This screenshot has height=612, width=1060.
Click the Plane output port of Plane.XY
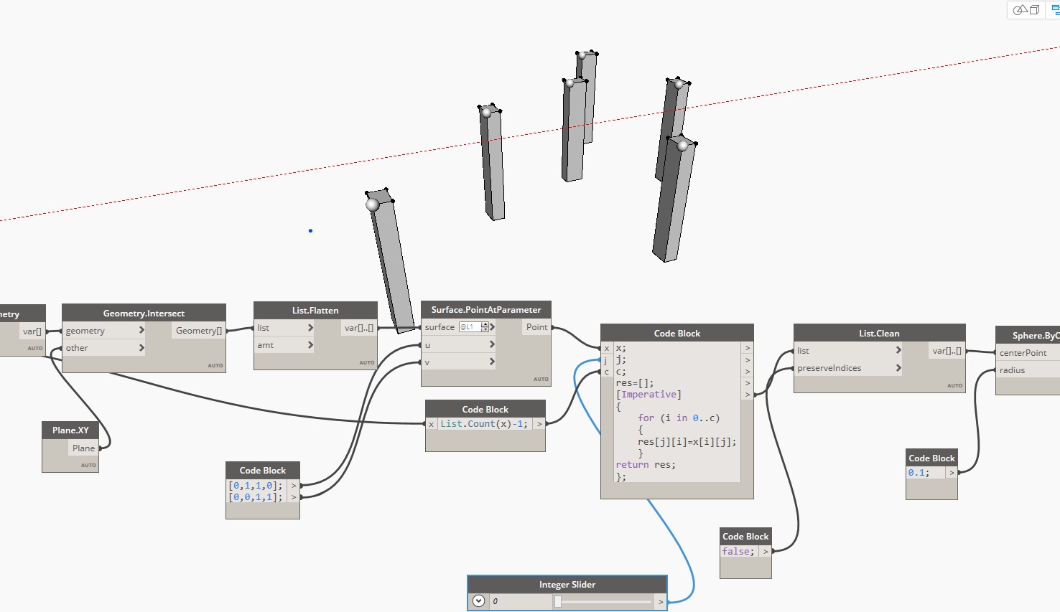point(83,448)
